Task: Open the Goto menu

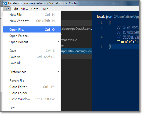Action: coord(35,9)
